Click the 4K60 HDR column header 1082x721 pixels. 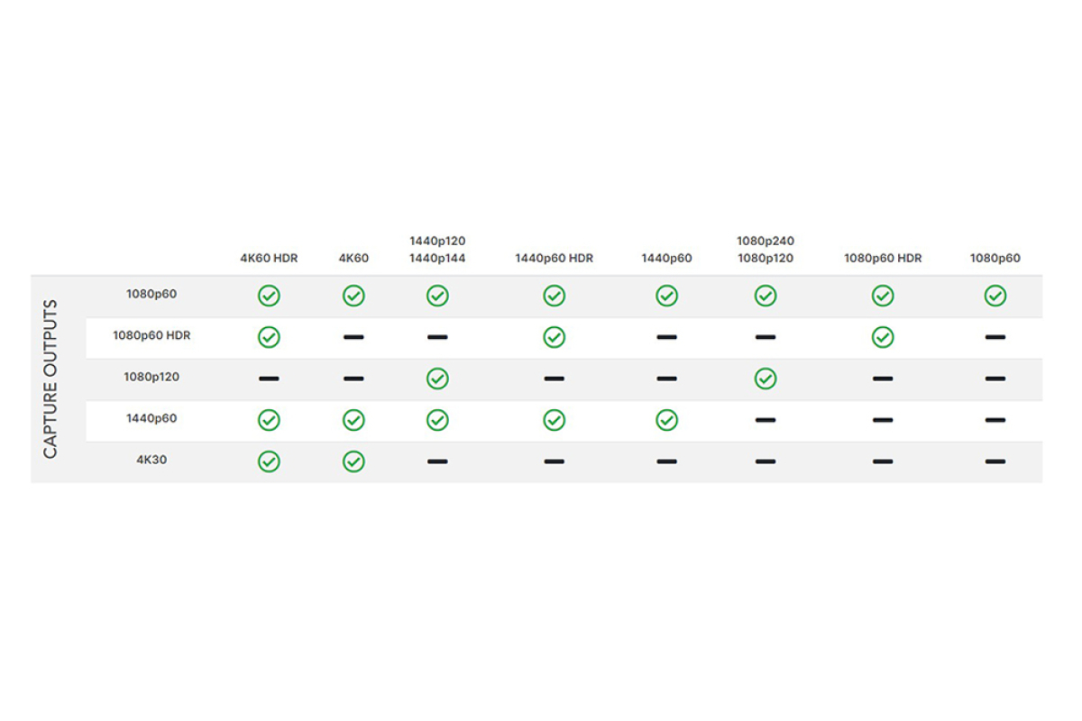(269, 259)
